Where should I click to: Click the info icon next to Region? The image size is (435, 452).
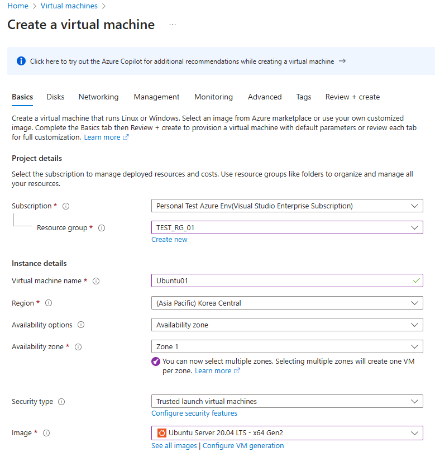(49, 303)
